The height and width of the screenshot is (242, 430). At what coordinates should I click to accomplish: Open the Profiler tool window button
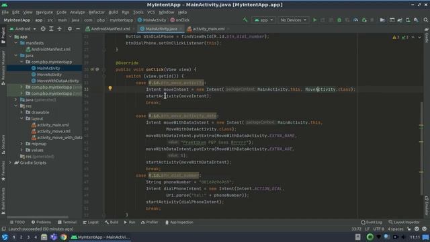(149, 223)
